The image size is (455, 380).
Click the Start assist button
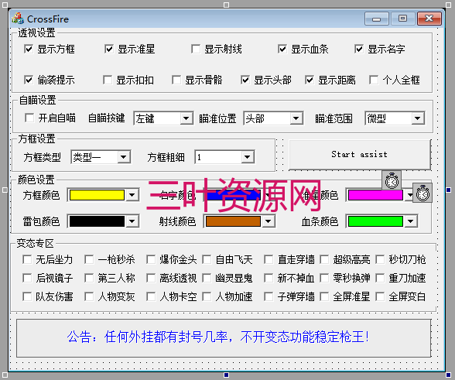point(360,155)
